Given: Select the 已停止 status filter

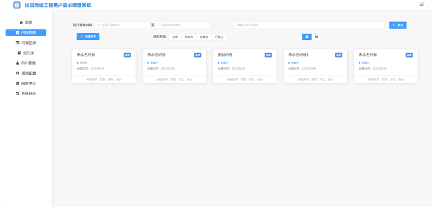Looking at the screenshot, I should pyautogui.click(x=219, y=37).
